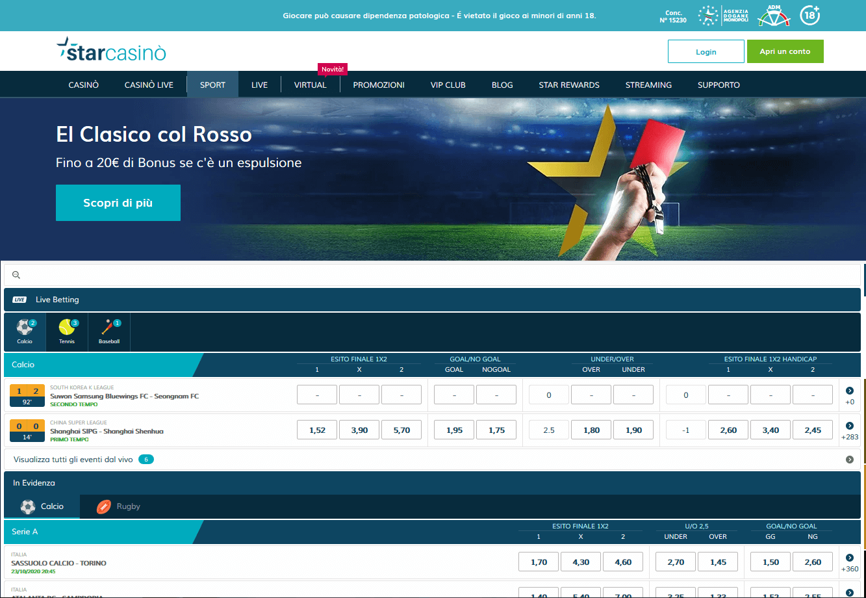Select handicap away odds 2,45 for Shanghai match
The width and height of the screenshot is (866, 598).
[813, 430]
